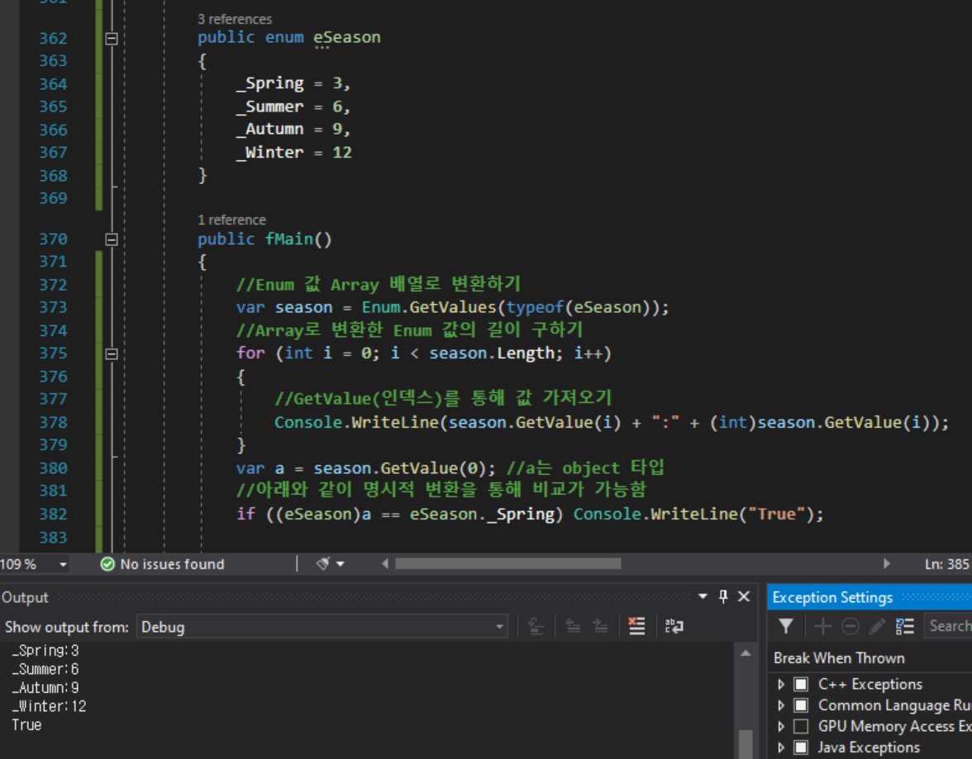Click the Remove exception minus icon
Image resolution: width=972 pixels, height=759 pixels.
(x=850, y=626)
